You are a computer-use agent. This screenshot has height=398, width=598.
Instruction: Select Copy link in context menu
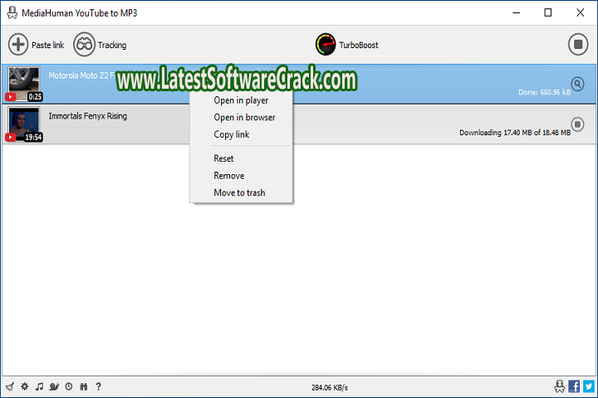click(x=231, y=134)
